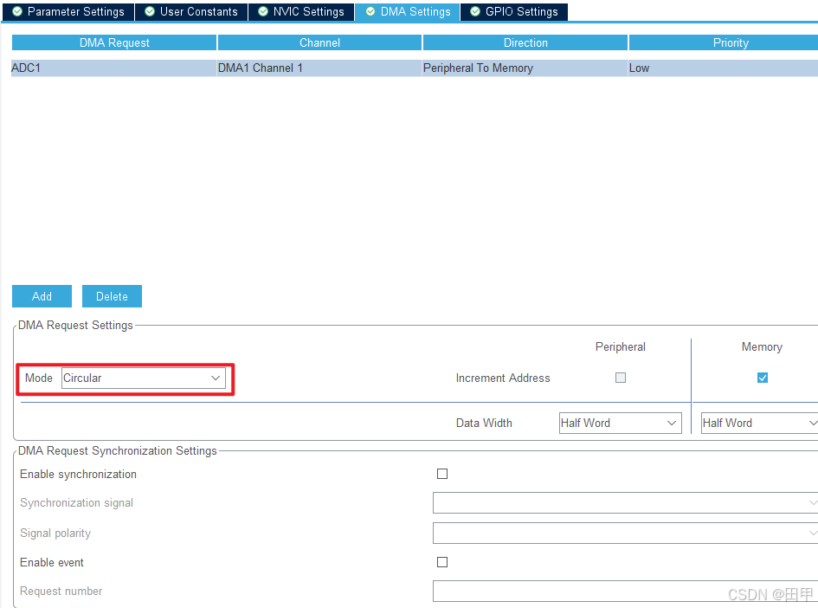The width and height of the screenshot is (818, 608).
Task: Open the Signal polarity dropdown
Action: click(x=626, y=533)
